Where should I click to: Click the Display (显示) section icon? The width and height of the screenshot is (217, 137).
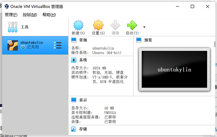tap(74, 100)
